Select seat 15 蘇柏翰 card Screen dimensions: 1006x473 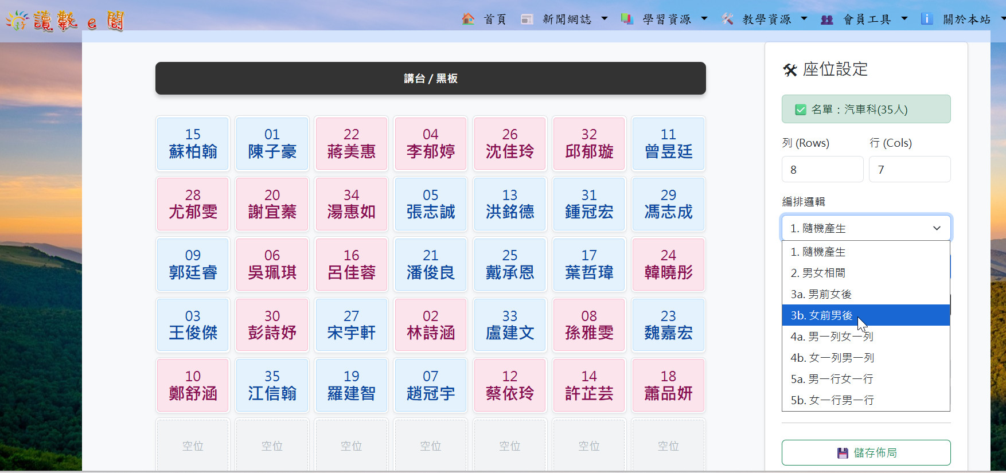[193, 143]
